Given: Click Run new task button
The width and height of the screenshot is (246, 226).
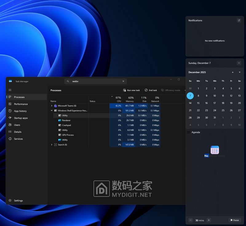Looking at the screenshot, I should 131,90.
